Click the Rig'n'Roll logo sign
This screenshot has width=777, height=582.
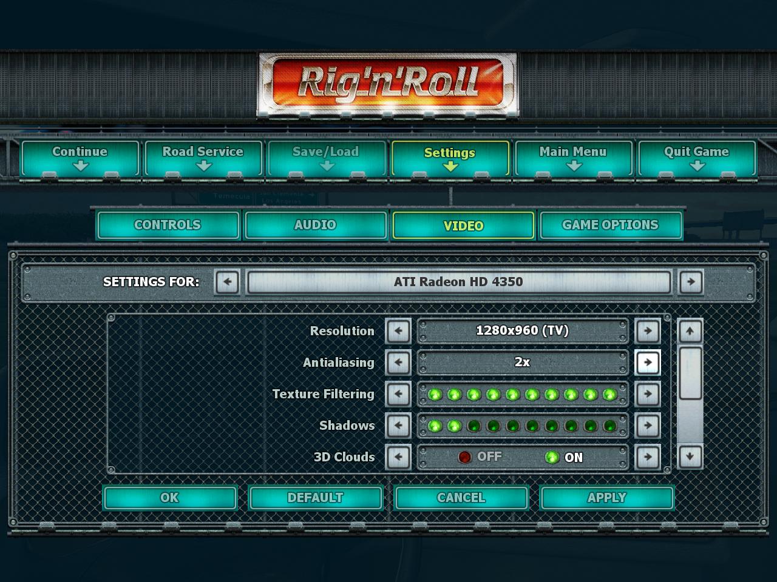388,84
